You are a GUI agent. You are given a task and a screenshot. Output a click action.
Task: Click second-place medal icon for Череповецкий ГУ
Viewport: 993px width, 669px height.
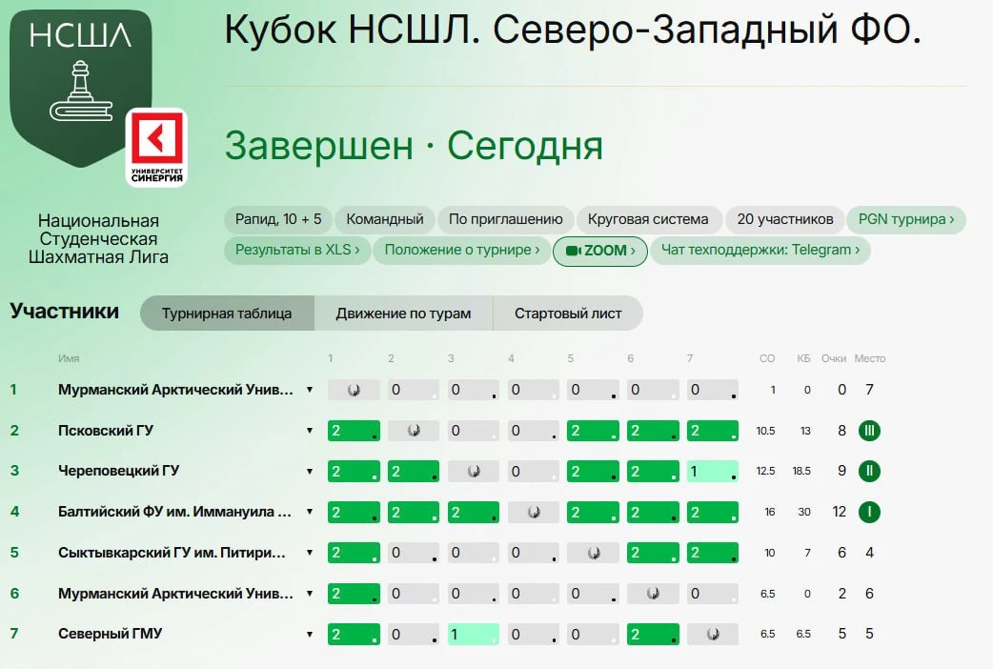tap(869, 472)
